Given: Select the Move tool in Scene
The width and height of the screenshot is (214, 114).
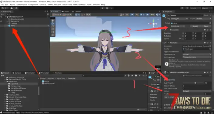Looking at the screenshot, I should pos(53,24).
